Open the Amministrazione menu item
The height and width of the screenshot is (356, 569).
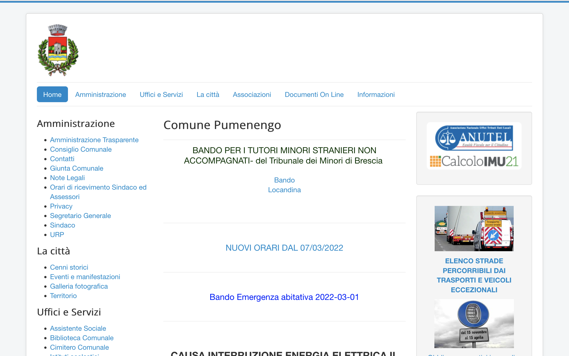point(100,95)
